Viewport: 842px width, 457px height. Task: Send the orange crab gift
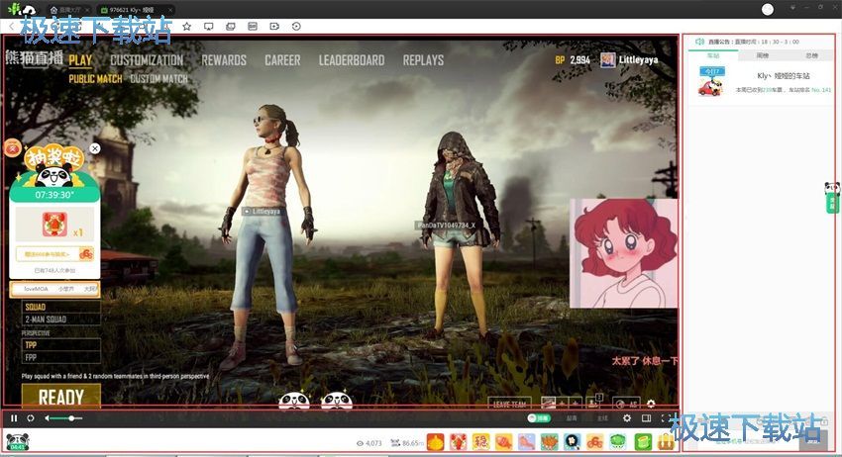click(x=550, y=442)
